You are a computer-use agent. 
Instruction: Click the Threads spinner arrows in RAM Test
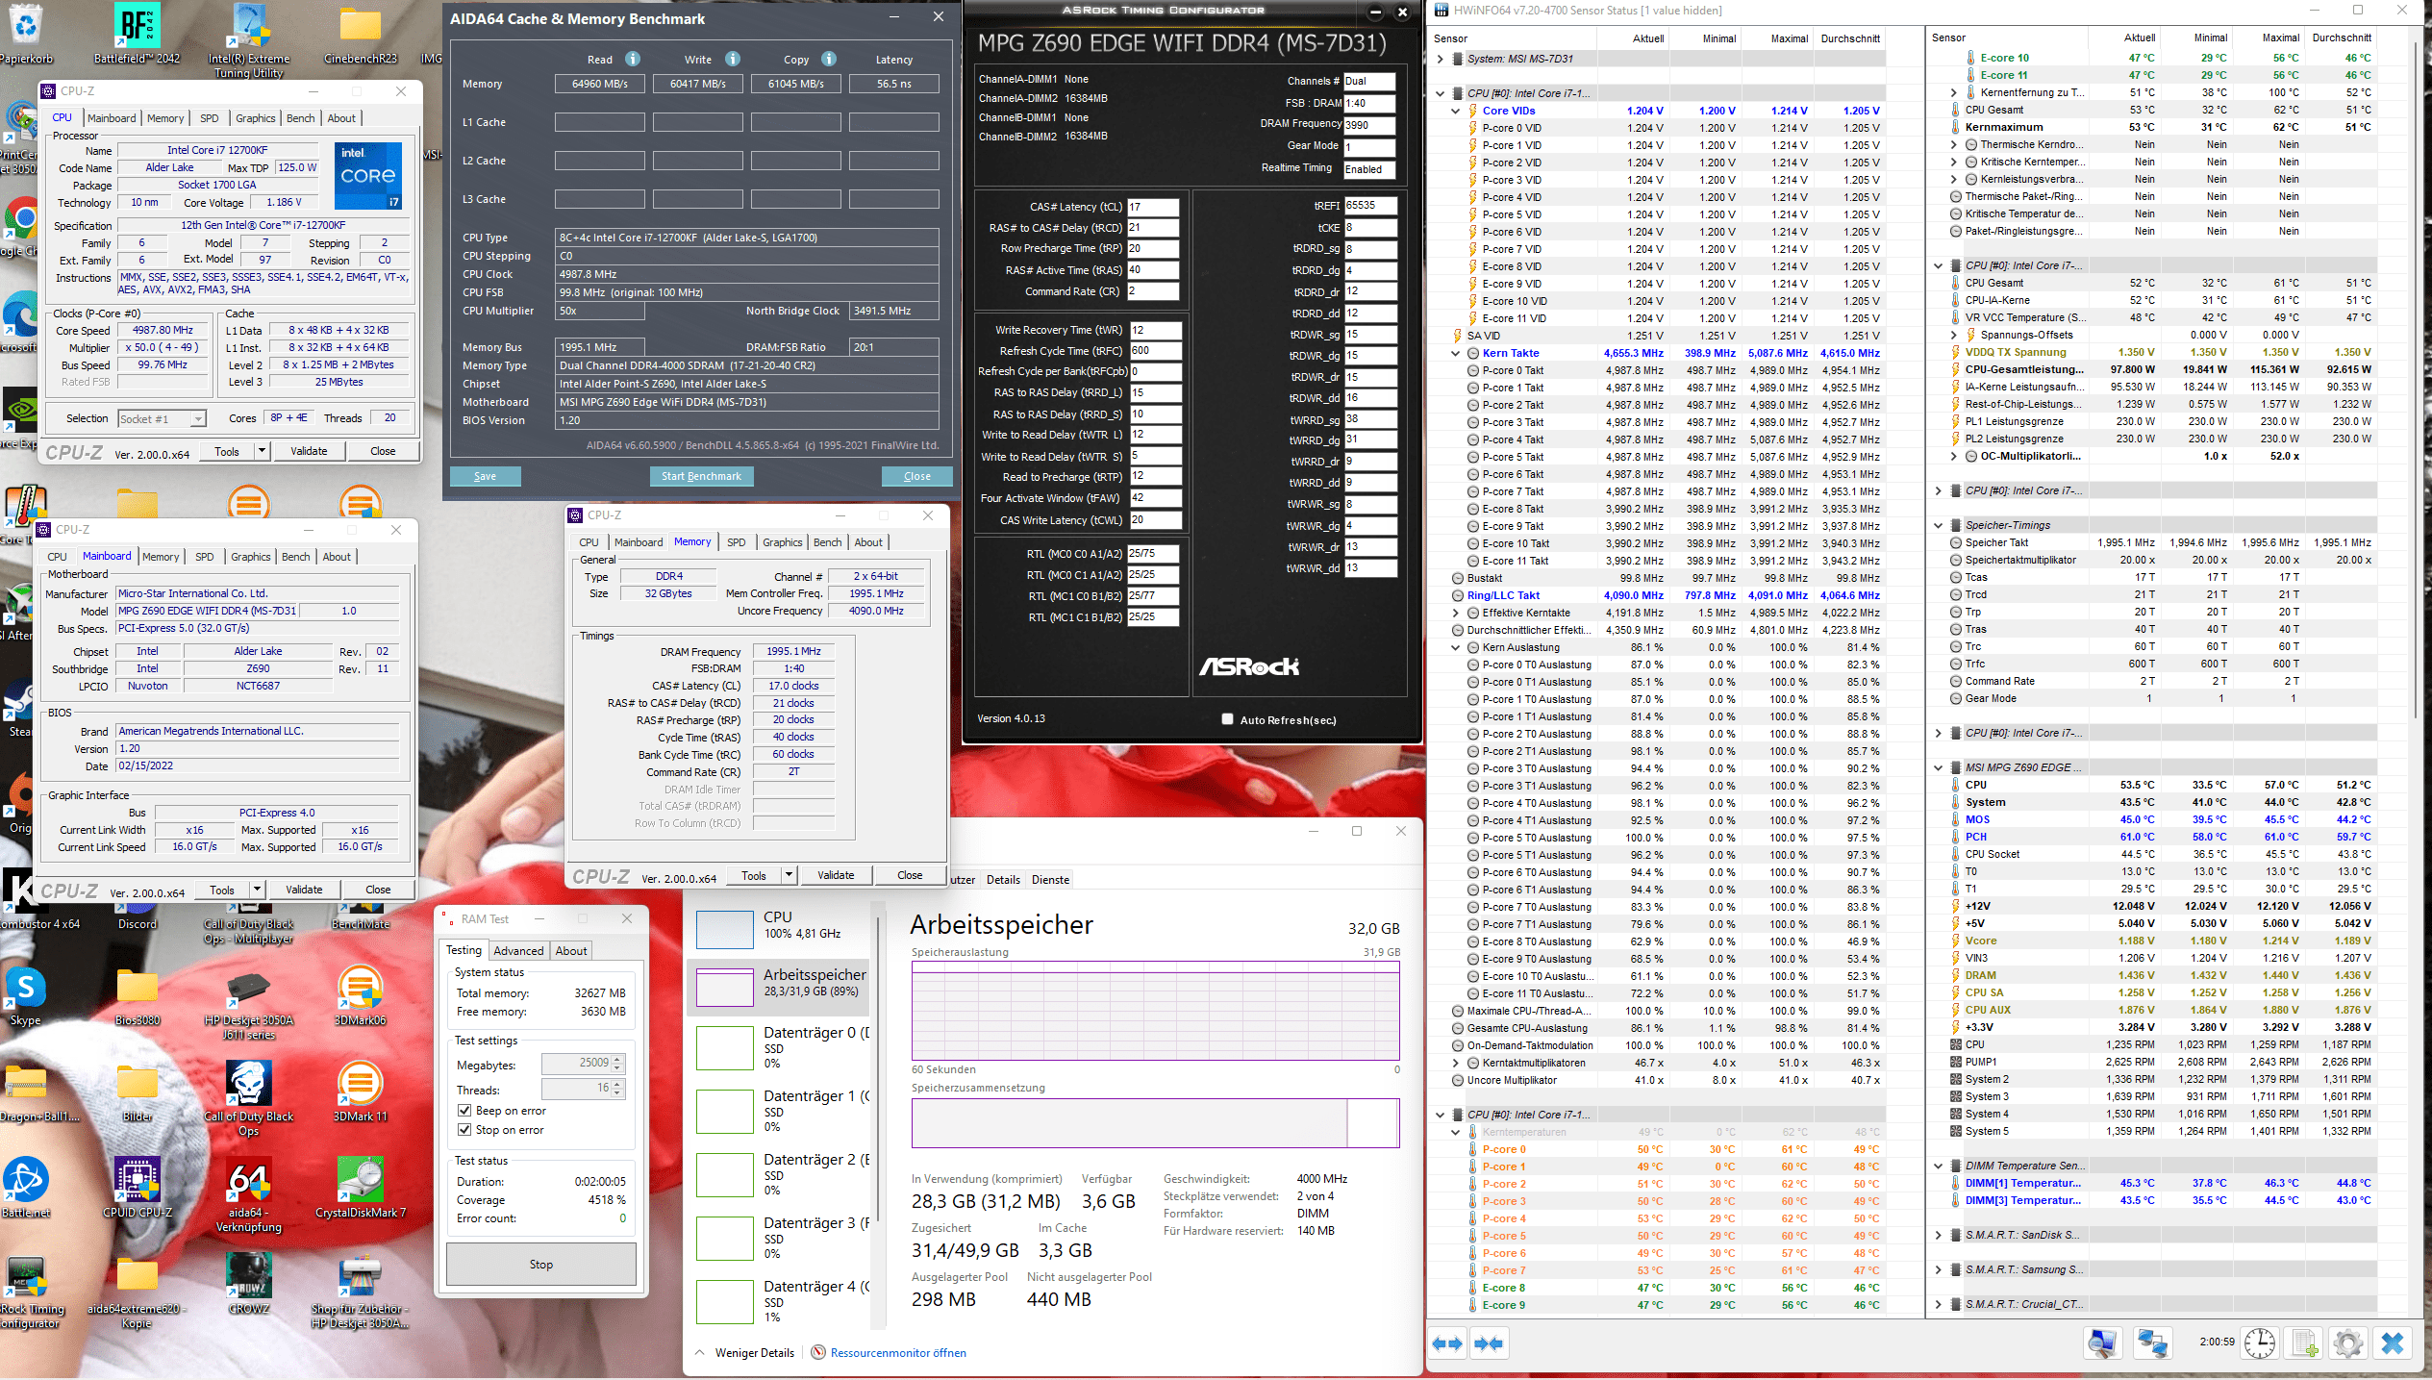[x=617, y=1089]
